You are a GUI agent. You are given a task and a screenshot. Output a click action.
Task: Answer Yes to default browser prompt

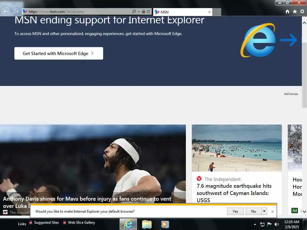(x=235, y=211)
